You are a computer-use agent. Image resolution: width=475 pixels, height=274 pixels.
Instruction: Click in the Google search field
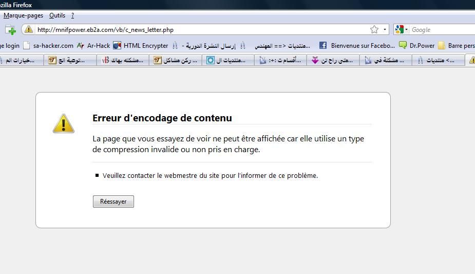(x=442, y=30)
